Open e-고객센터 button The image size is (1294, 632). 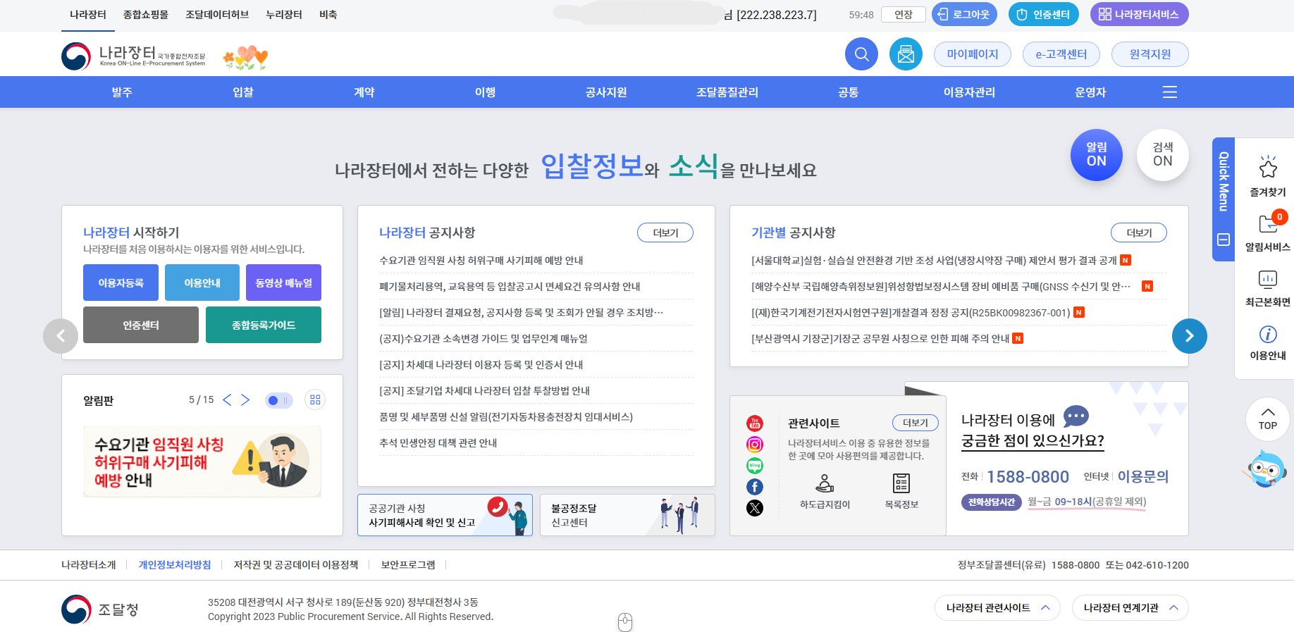coord(1061,54)
